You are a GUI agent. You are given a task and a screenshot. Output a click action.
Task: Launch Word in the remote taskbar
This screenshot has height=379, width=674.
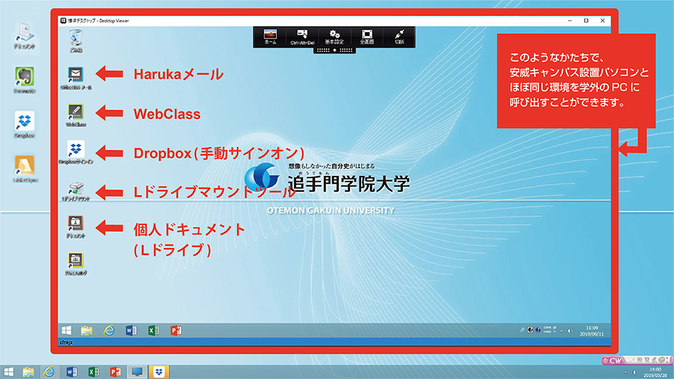131,330
